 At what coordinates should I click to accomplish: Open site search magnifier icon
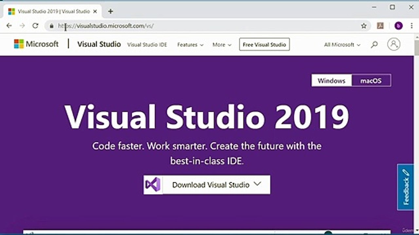pos(374,45)
